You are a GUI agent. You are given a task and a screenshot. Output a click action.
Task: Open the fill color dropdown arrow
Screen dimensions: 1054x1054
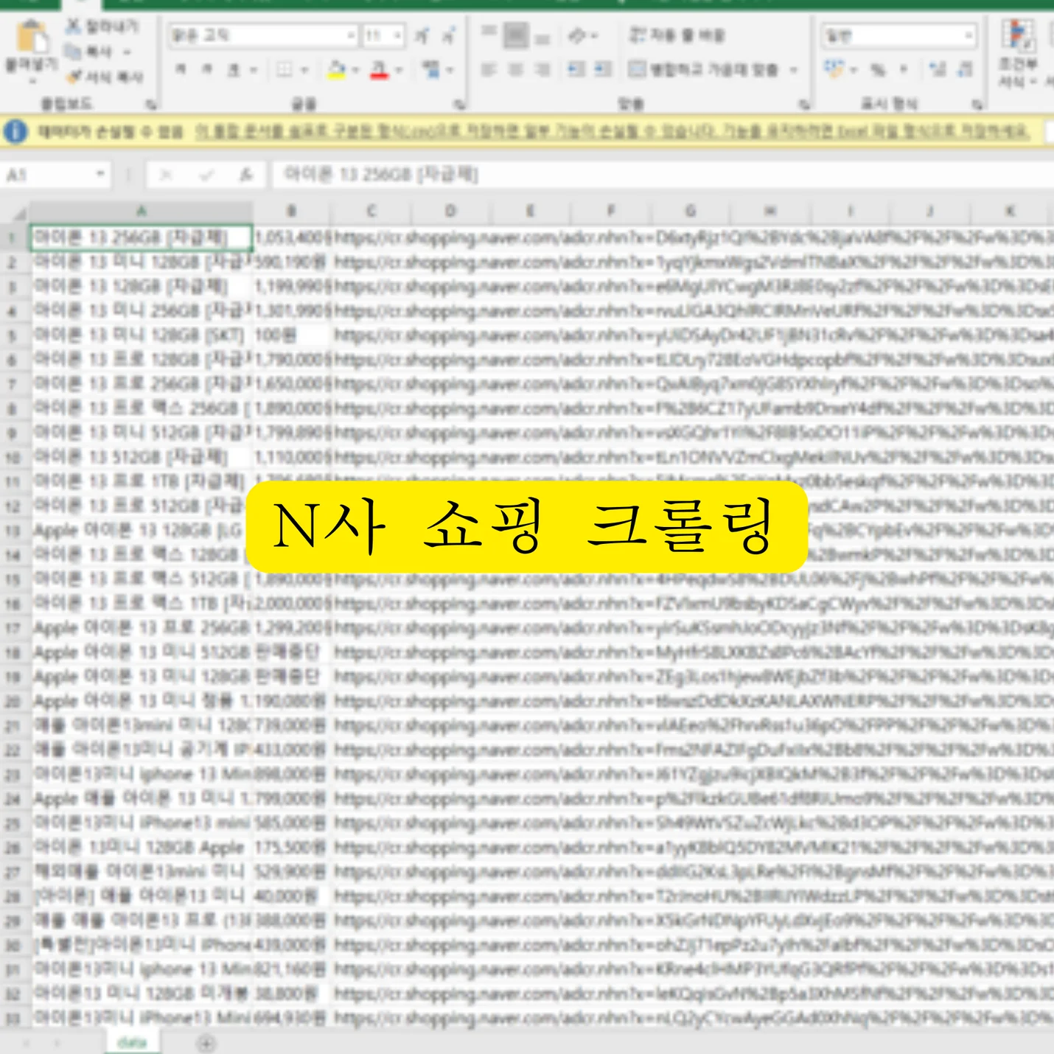(x=355, y=70)
